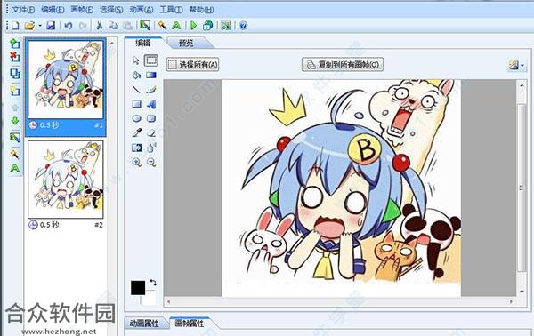
Task: Open the 选择(S) menu
Action: tap(111, 10)
